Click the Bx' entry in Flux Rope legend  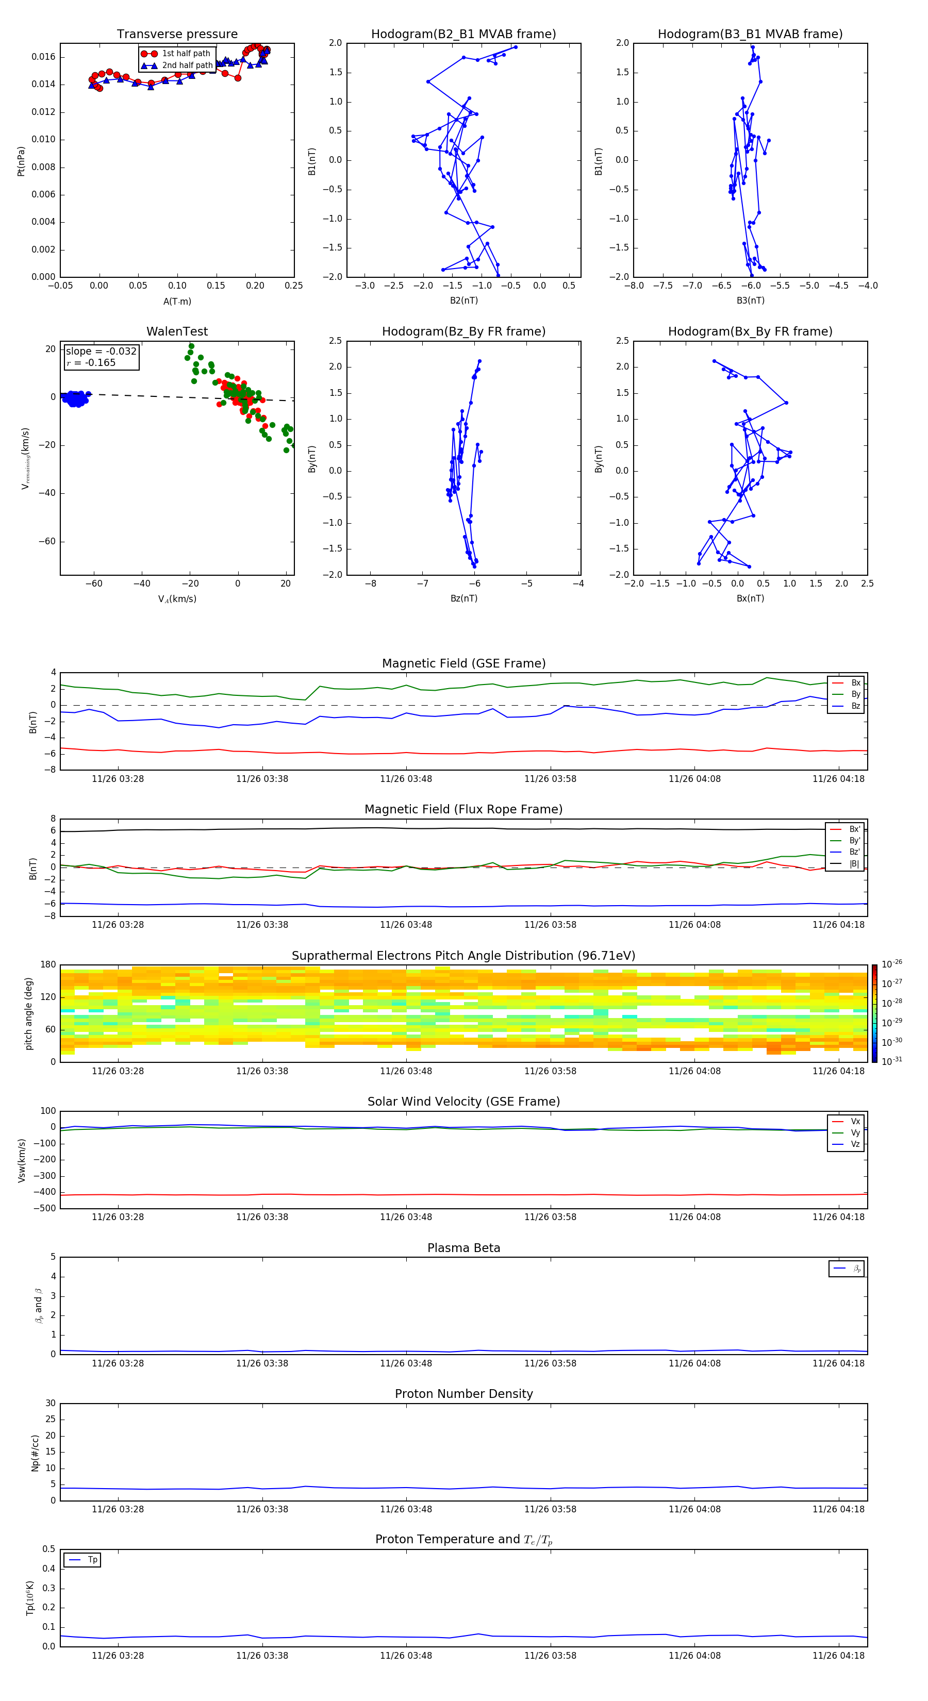coord(845,829)
